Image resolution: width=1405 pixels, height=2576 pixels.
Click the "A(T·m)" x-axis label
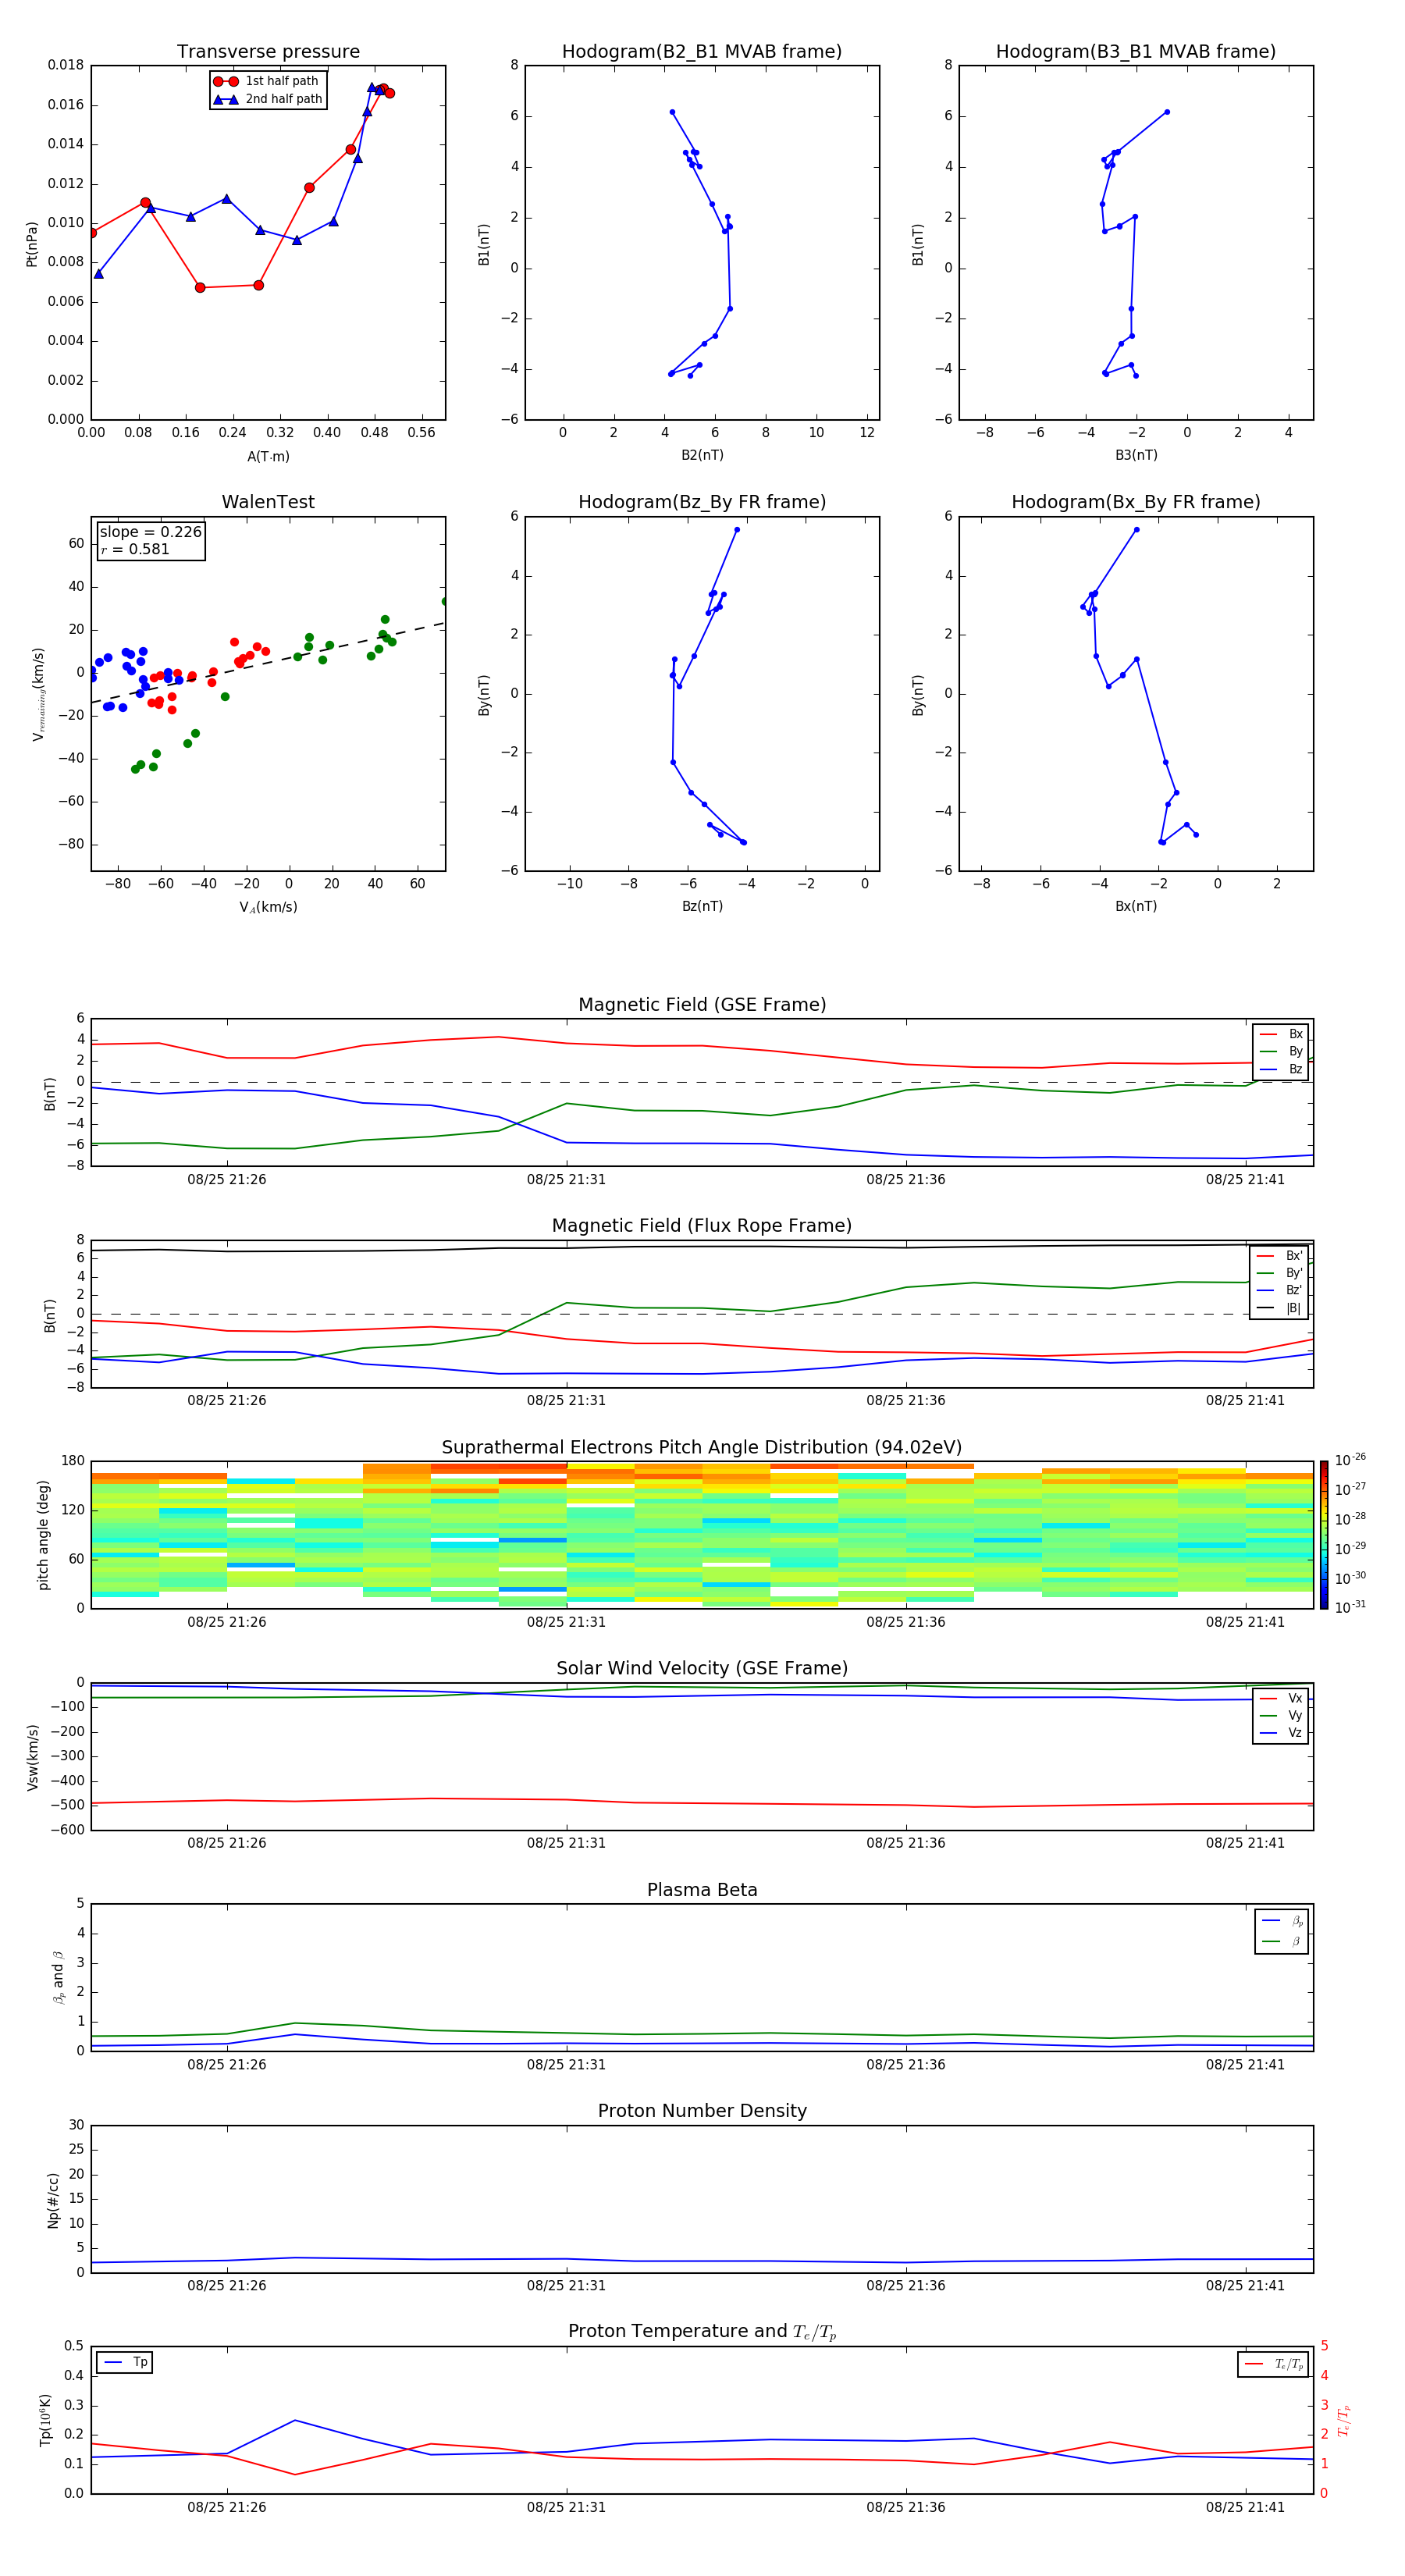tap(268, 457)
